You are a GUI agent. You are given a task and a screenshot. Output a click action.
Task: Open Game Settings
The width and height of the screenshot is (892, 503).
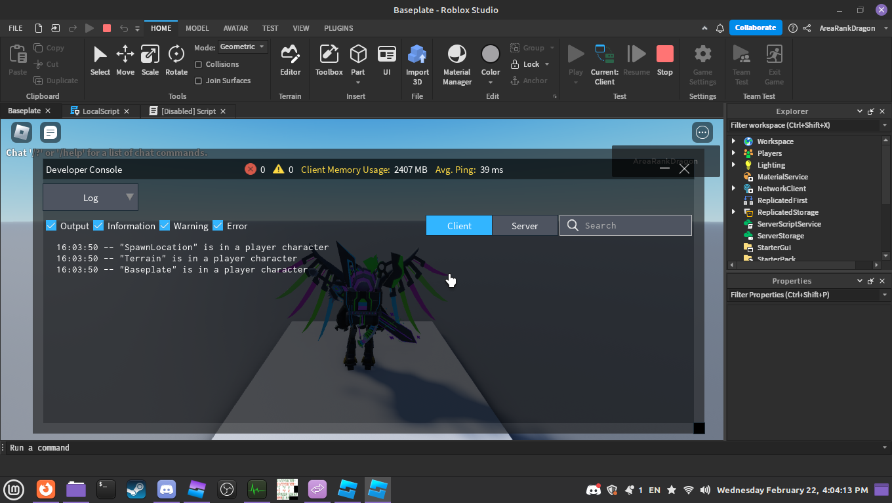click(702, 60)
